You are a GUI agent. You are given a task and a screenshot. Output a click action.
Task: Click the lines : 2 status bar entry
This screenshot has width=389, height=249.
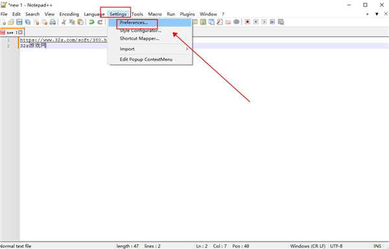(152, 246)
